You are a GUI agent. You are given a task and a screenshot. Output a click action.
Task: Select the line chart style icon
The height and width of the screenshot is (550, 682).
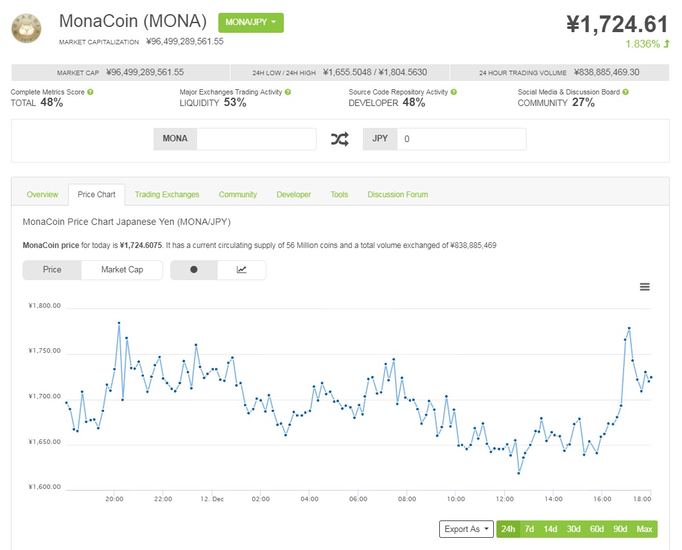coord(242,270)
